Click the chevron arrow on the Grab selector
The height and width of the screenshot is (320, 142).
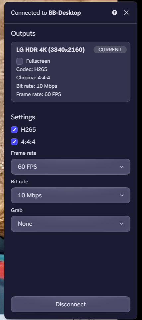pos(122,224)
